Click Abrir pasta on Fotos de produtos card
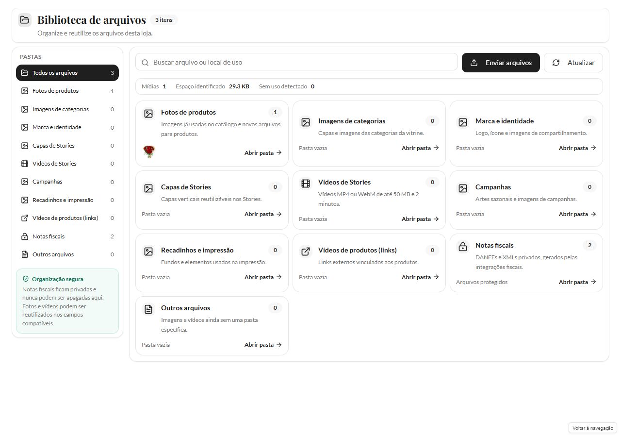 coord(263,153)
